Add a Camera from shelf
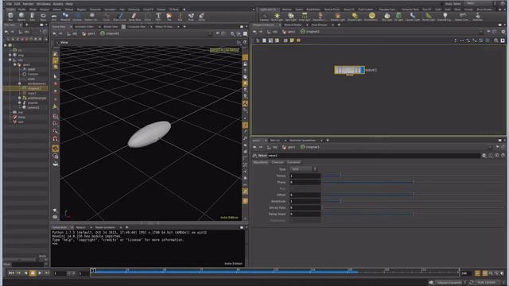This screenshot has width=509, height=286. (x=265, y=17)
